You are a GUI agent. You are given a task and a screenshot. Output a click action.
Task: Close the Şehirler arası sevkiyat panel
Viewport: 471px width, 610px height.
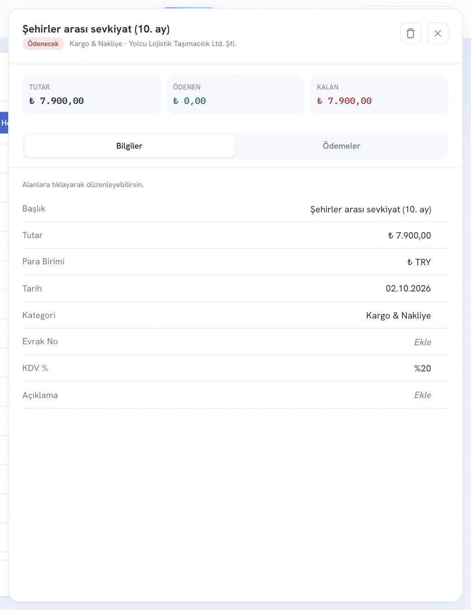(438, 33)
